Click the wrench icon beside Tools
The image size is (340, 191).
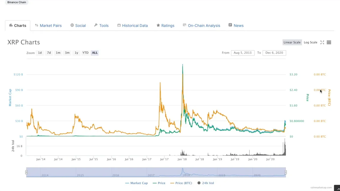click(x=96, y=25)
